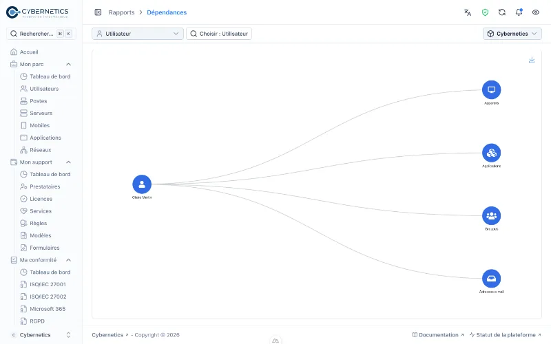Open Statut de la plateforme link
This screenshot has width=551, height=344.
click(x=506, y=335)
